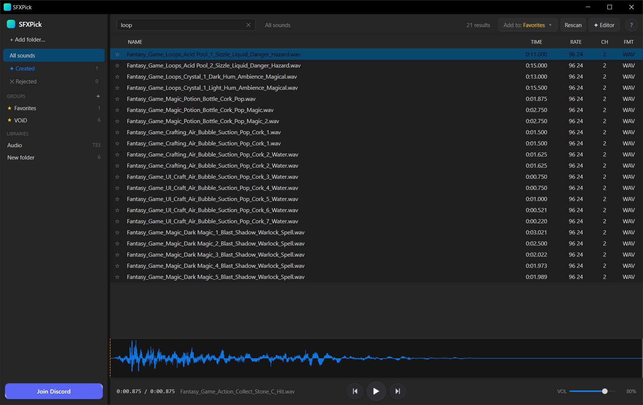Maximize the SFXPick window
The image size is (643, 405).
point(610,7)
